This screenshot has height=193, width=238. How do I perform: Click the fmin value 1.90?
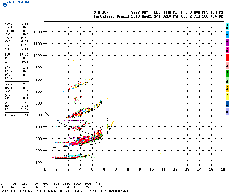pyautogui.click(x=25, y=49)
